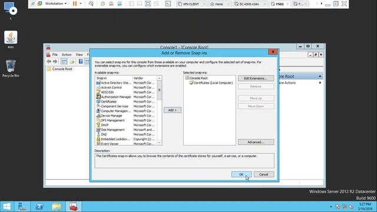This screenshot has height=212, width=377.
Task: Open the File menu in MMC console
Action: [x=55, y=55]
